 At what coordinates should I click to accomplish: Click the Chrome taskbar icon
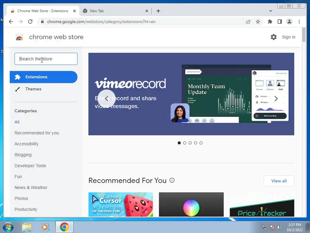[x=64, y=227]
